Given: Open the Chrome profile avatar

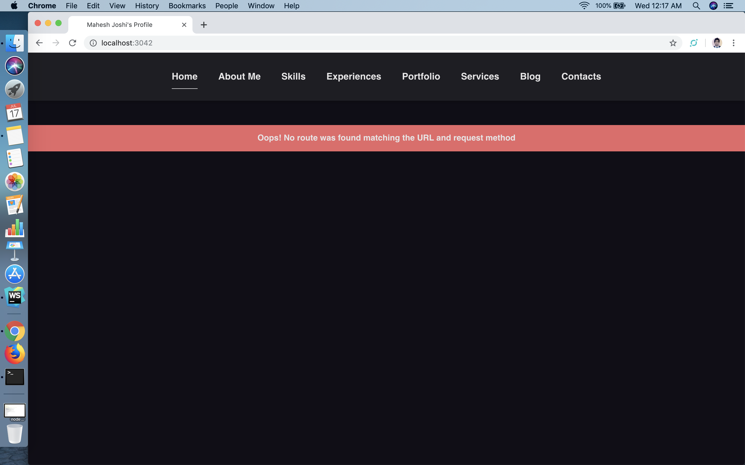Looking at the screenshot, I should 717,43.
